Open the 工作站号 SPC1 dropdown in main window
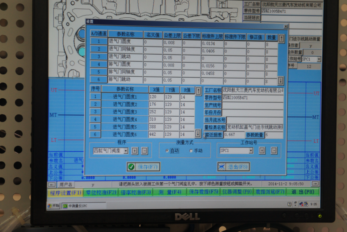The height and width of the screenshot is (232, 347). pos(319,59)
